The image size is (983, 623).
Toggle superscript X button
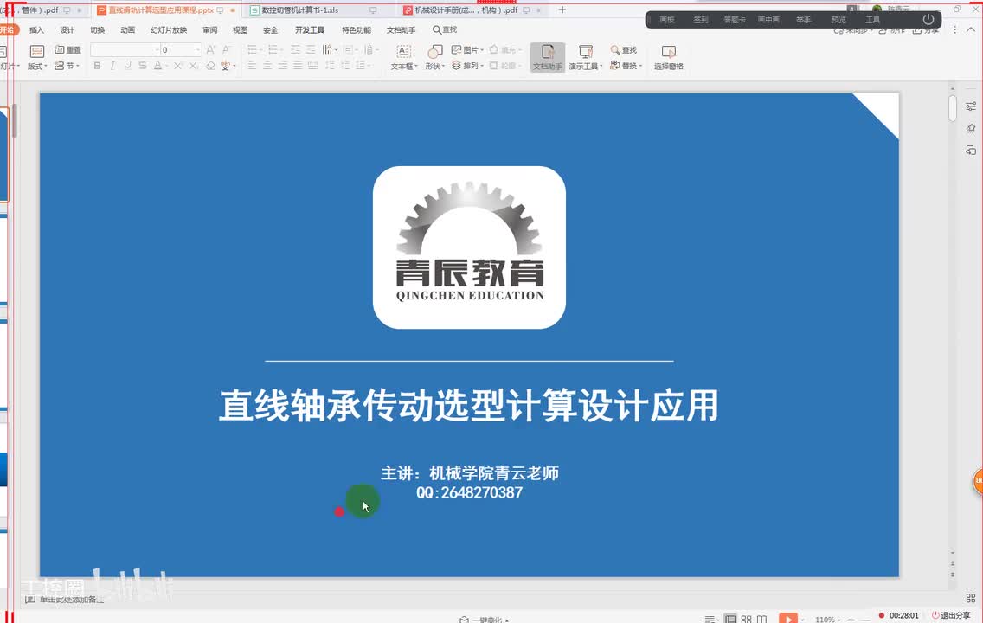pyautogui.click(x=178, y=65)
